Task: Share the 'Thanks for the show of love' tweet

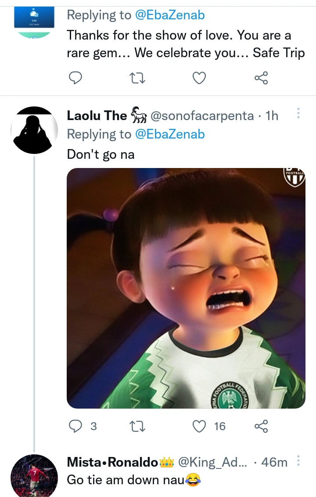Action: [261, 78]
